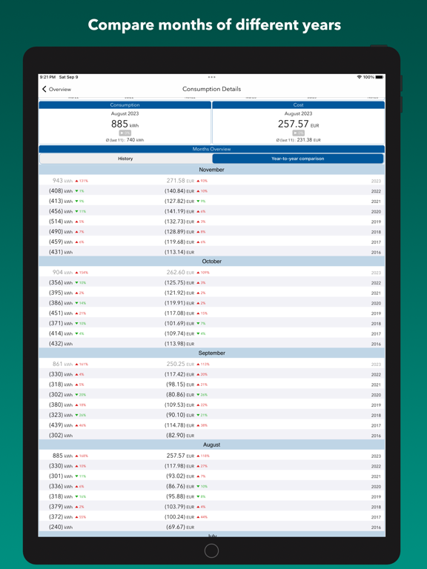Select the 257.57 EUR cost summary
Image resolution: width=427 pixels, height=569 pixels.
point(299,124)
